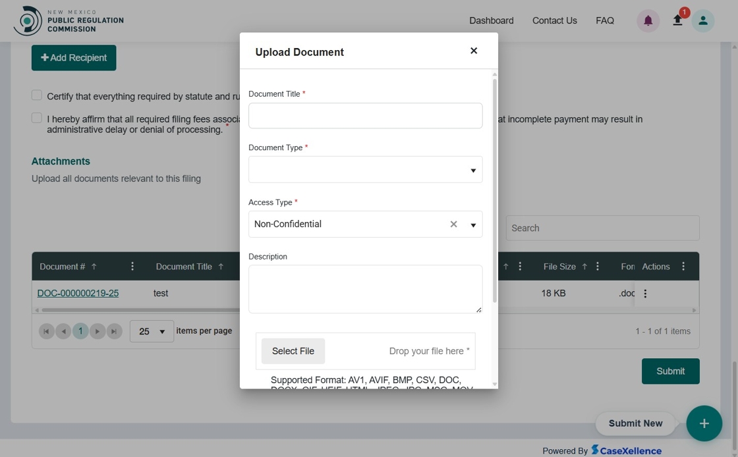
Task: Open the uploads icon with badge
Action: 678,20
